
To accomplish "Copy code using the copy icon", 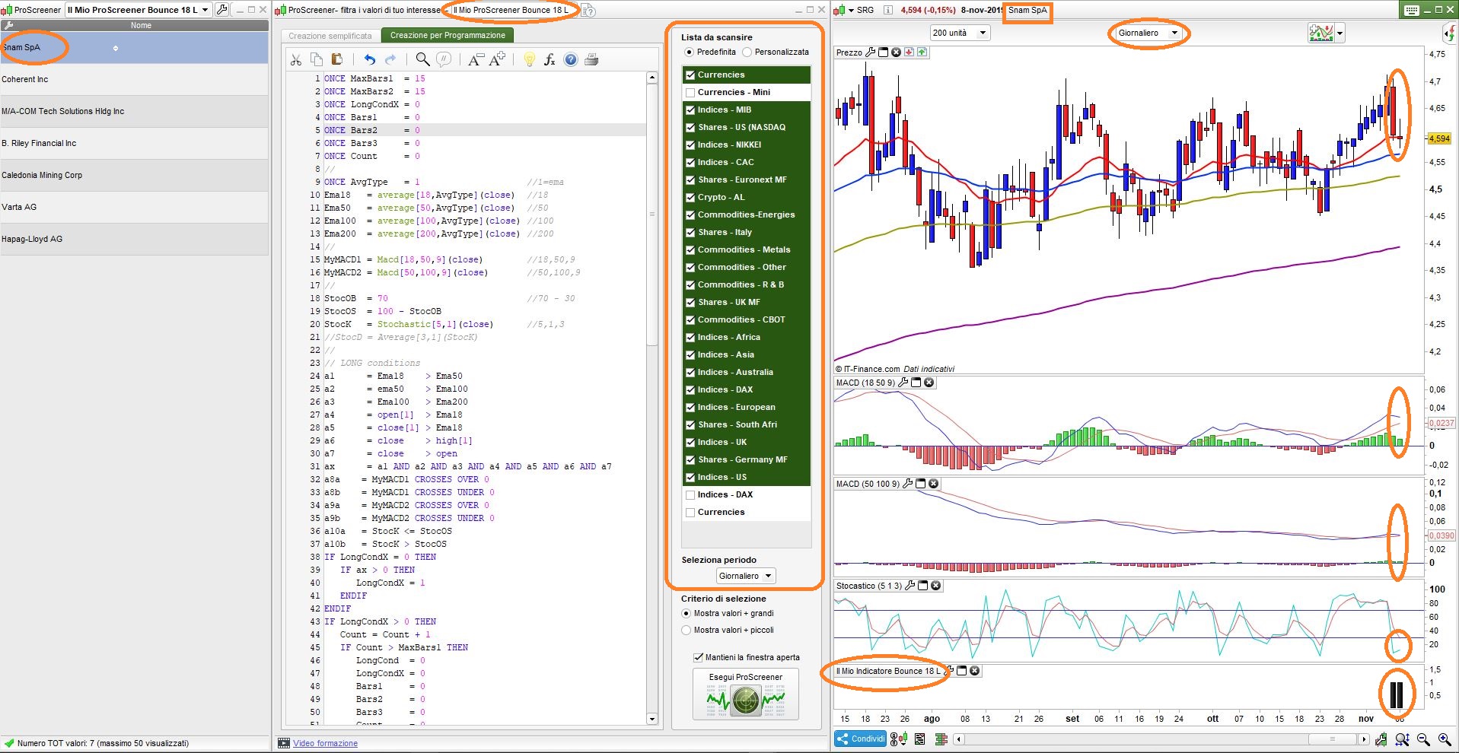I will click(317, 60).
